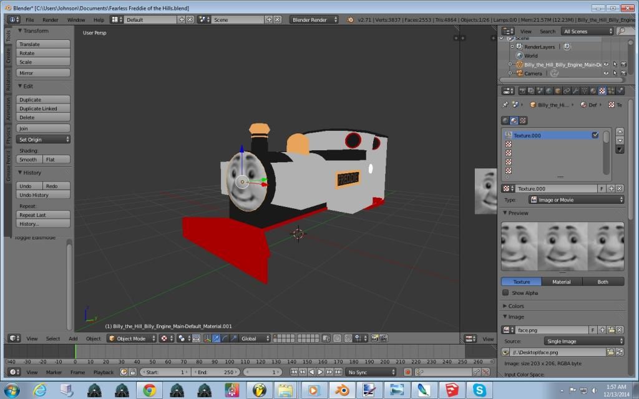Open the Blender Render engine dropdown

click(314, 19)
